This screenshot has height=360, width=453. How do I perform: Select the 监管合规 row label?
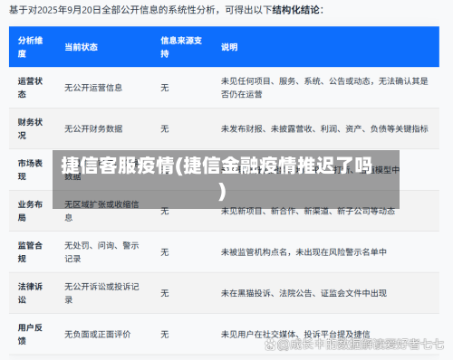coord(30,251)
